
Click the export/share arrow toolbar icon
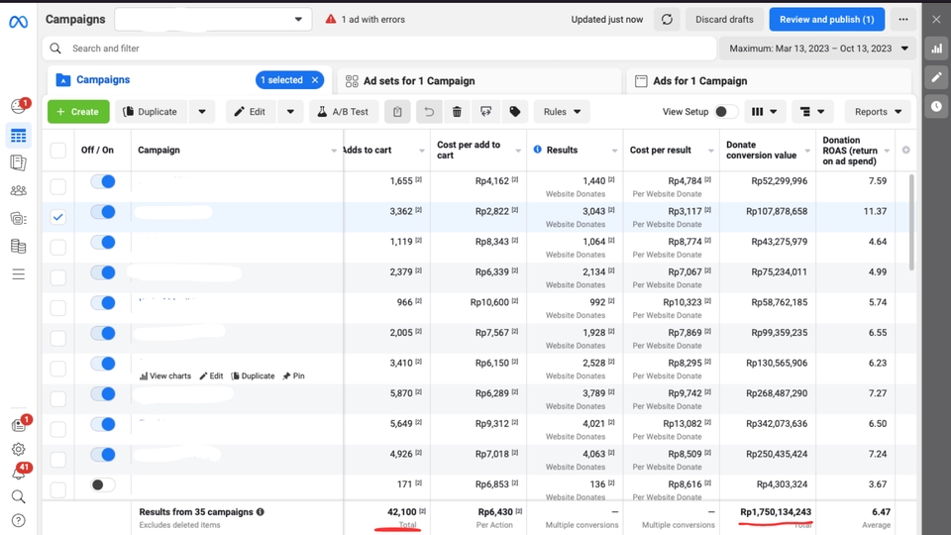pos(485,112)
